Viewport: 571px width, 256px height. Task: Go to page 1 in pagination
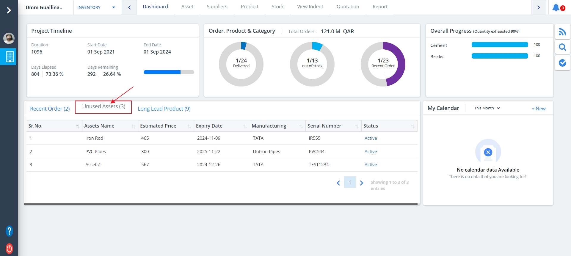coord(349,182)
